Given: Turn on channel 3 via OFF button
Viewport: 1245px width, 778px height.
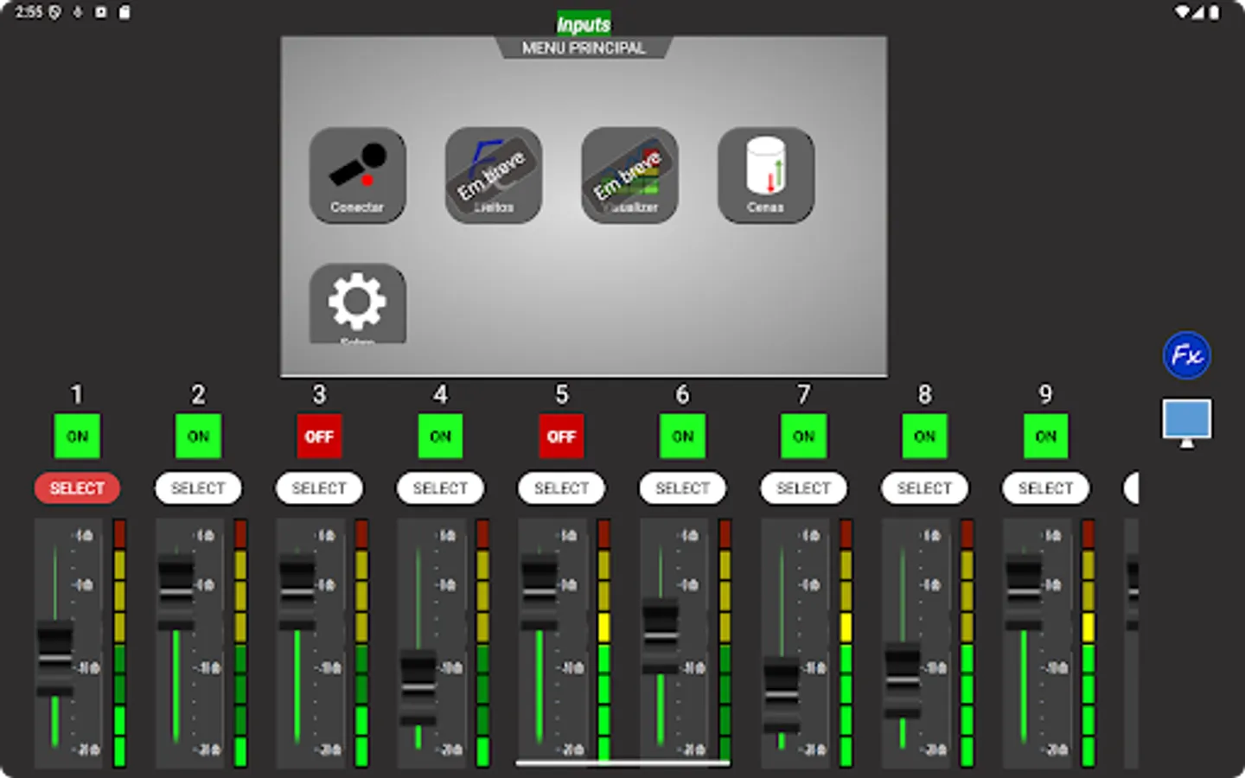Looking at the screenshot, I should [x=319, y=437].
